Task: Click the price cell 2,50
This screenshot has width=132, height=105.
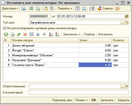Action: (95, 55)
